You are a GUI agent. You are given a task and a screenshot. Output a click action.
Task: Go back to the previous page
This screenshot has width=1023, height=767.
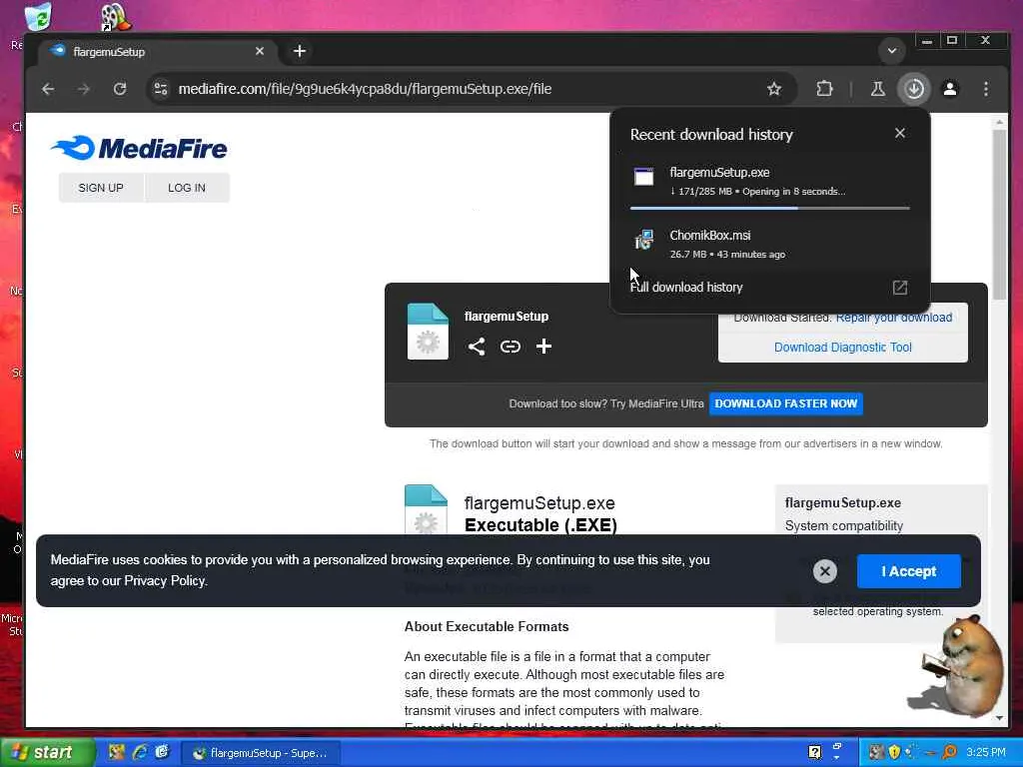coord(48,89)
